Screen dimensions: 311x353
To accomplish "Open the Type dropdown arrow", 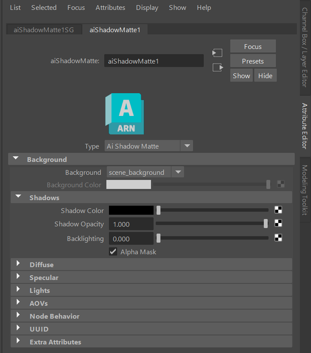I will (187, 146).
